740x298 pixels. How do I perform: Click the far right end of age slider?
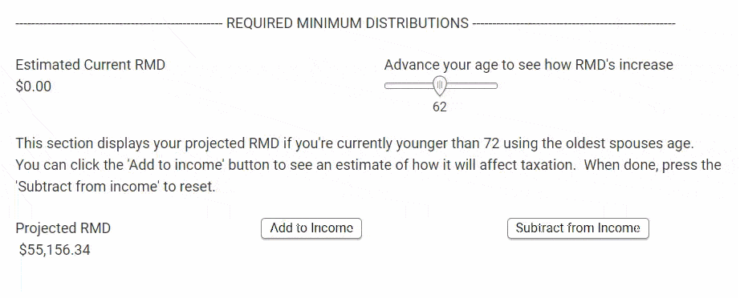(495, 86)
